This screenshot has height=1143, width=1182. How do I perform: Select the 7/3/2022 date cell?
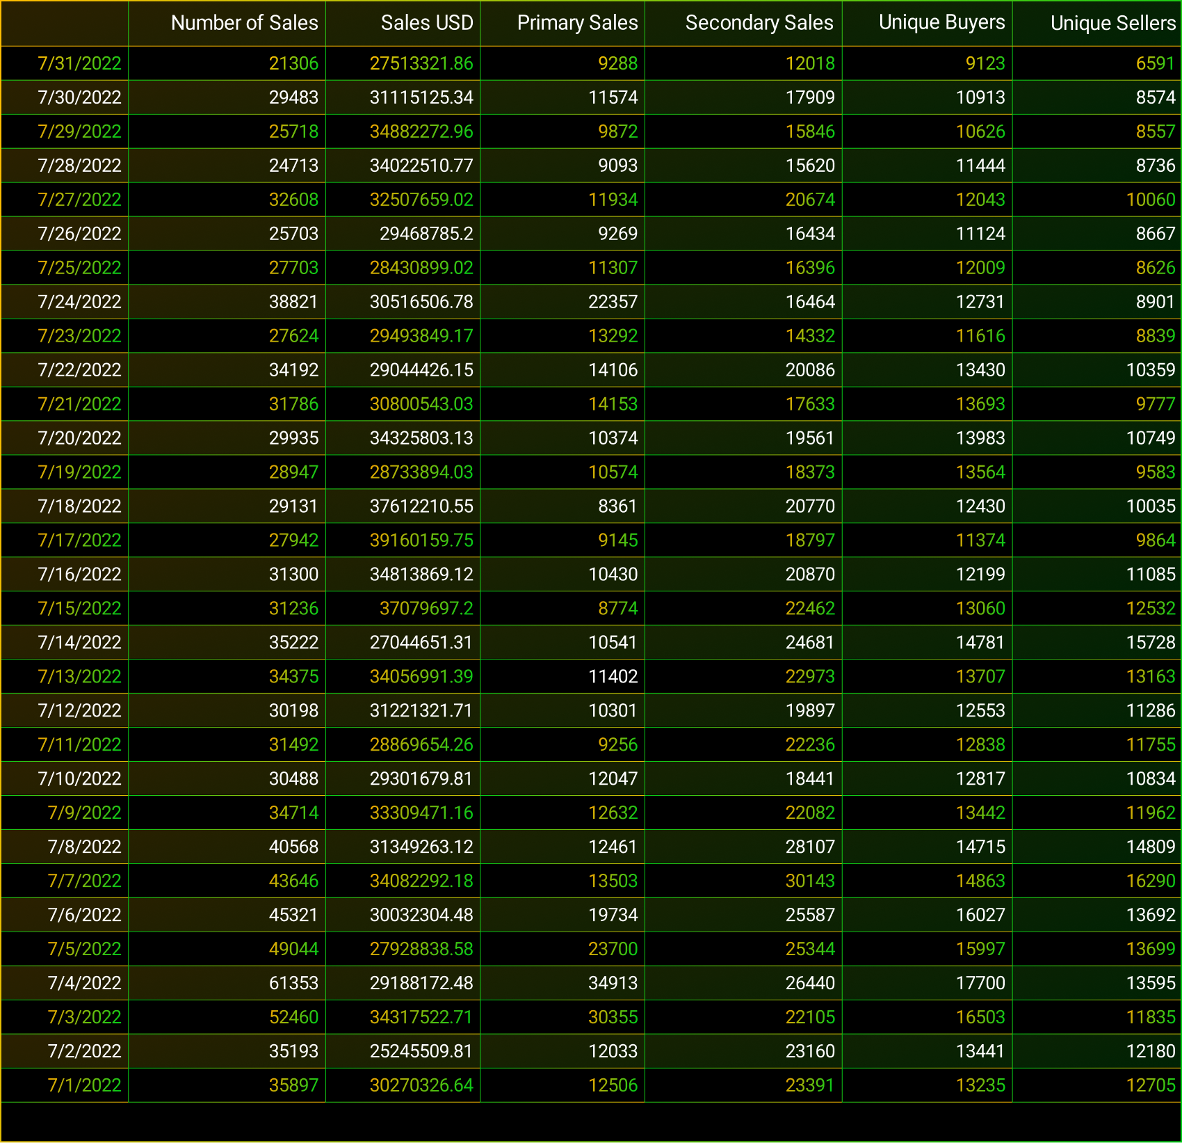[x=65, y=1018]
